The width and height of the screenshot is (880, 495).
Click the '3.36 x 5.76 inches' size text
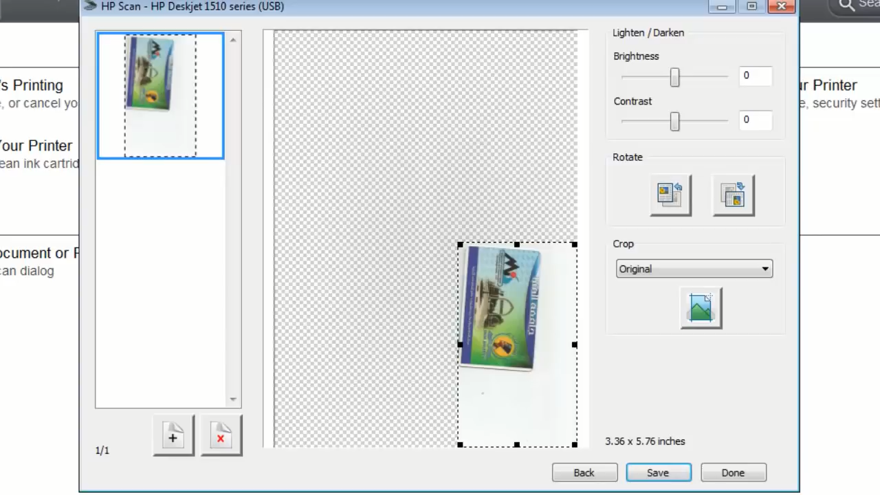(645, 441)
